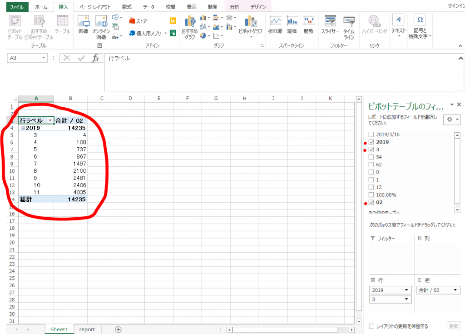The image size is (465, 334).
Task: Select grand total cell 総計
Action: click(x=36, y=199)
